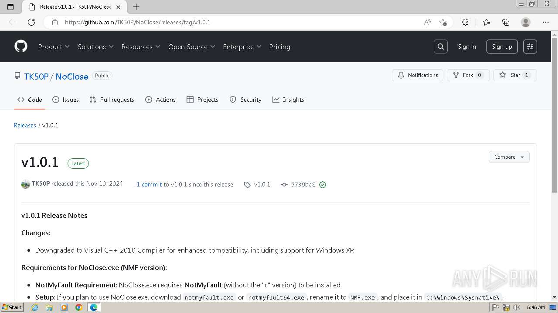The width and height of the screenshot is (558, 313).
Task: Expand the Enterprise menu
Action: (x=242, y=47)
